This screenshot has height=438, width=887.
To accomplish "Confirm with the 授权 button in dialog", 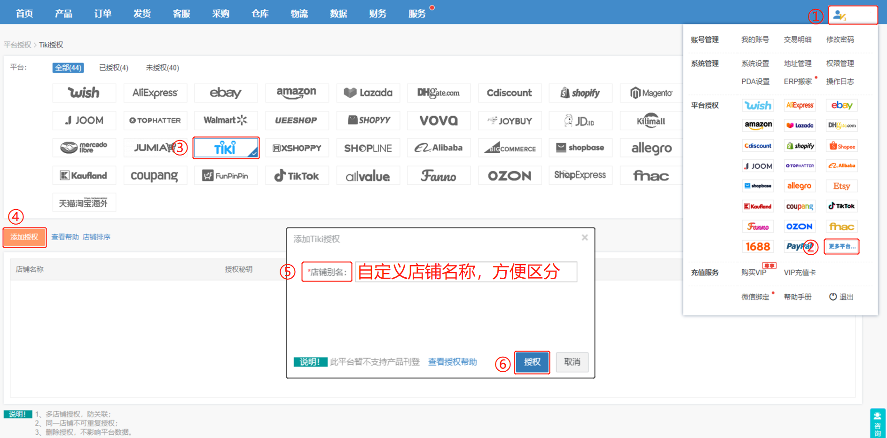I will (x=532, y=362).
